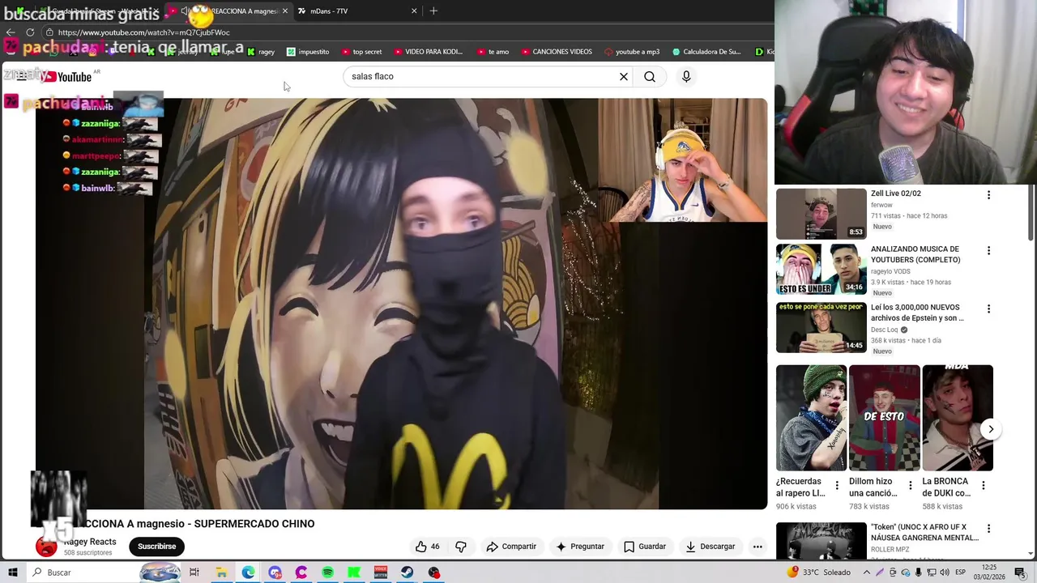1037x583 pixels.
Task: Click the 'Token' UNOC X AFRO video title
Action: tap(924, 532)
